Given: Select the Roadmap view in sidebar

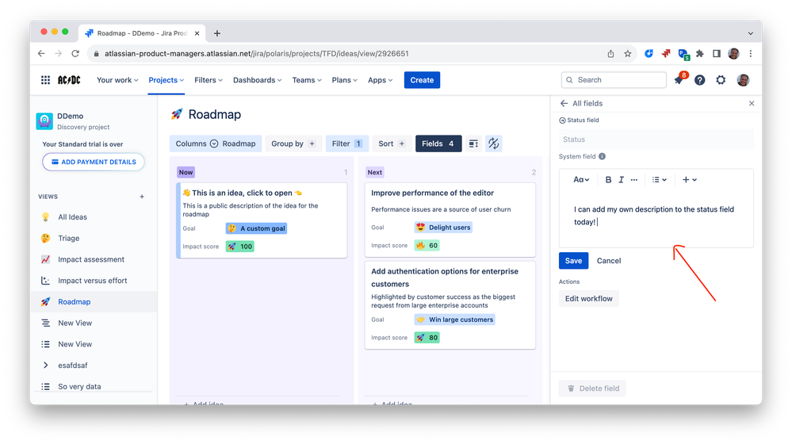Looking at the screenshot, I should (x=94, y=301).
